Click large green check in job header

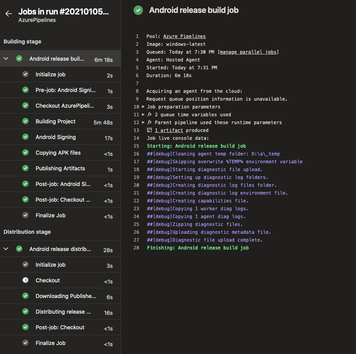coord(138,11)
